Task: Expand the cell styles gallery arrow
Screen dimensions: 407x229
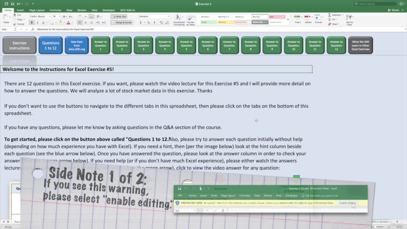Action: click(x=288, y=19)
